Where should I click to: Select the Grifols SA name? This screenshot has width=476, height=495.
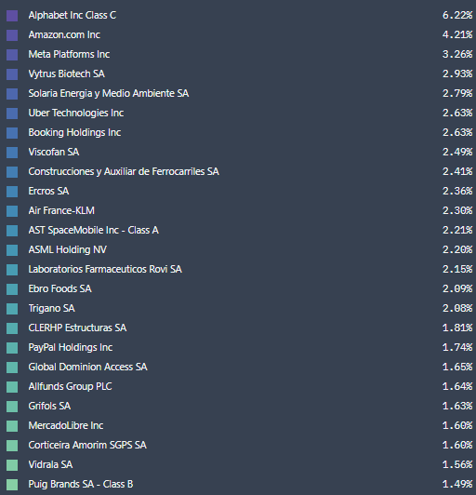click(49, 406)
